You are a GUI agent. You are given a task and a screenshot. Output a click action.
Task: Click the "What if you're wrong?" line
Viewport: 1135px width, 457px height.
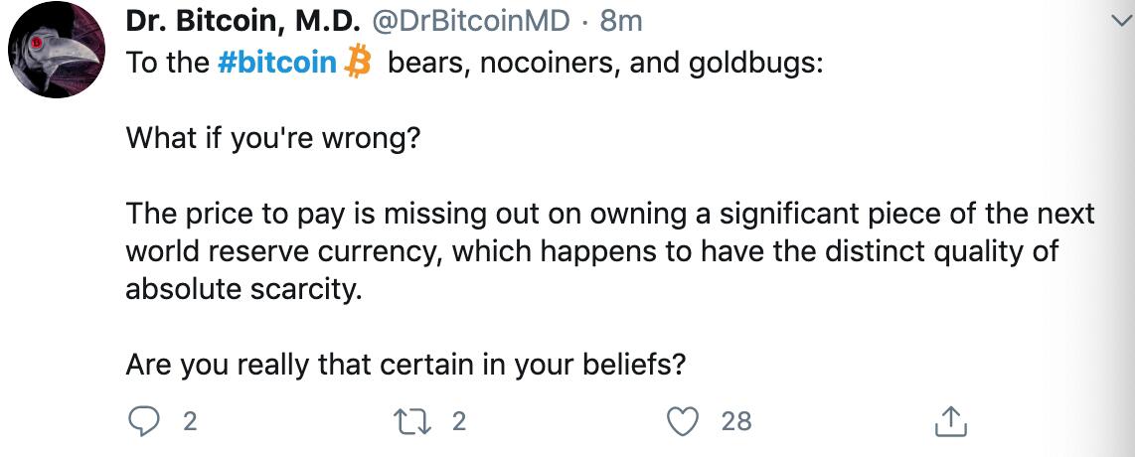coord(273,137)
